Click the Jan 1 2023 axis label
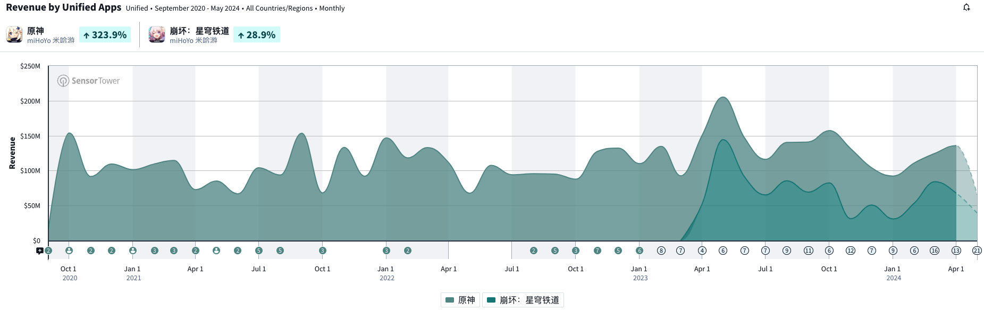 [640, 273]
